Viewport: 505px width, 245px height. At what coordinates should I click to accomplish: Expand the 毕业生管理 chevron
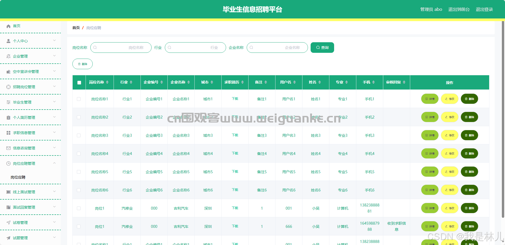(54, 102)
